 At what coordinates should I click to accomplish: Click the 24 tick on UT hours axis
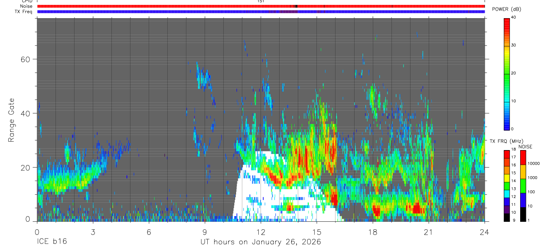[x=485, y=232]
